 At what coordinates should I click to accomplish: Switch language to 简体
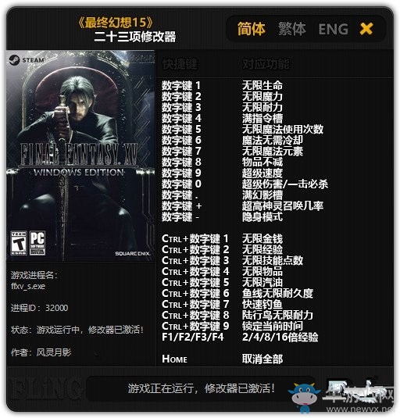click(252, 29)
